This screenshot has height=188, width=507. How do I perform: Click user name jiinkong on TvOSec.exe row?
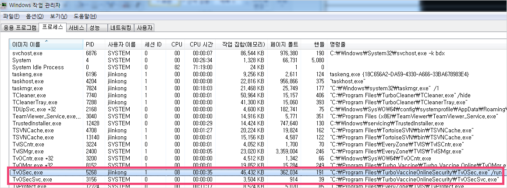(117, 173)
